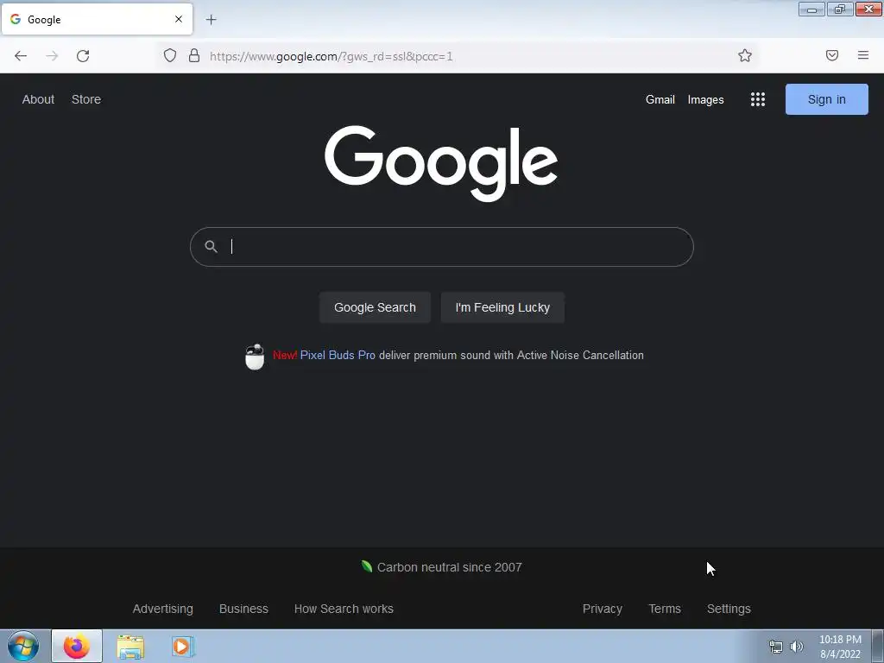
Task: Restore down the Firefox window
Action: [840, 9]
